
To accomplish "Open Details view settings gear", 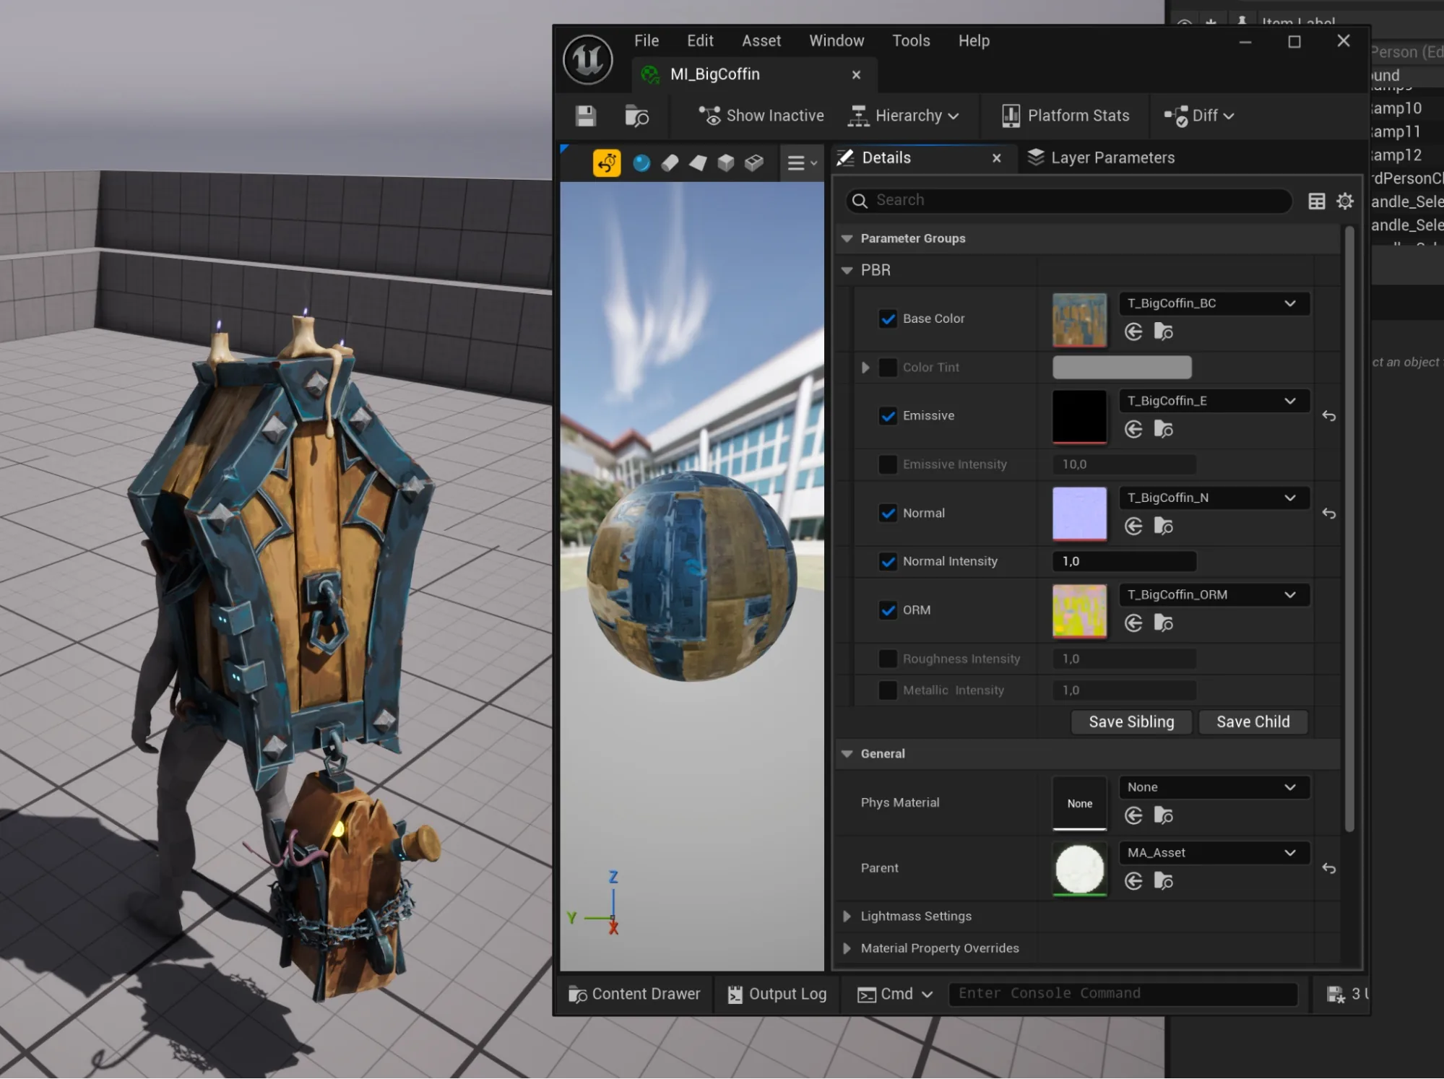I will click(x=1344, y=201).
